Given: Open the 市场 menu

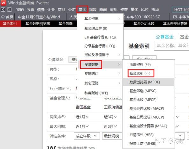Looking at the screenshot, I should (155, 10).
